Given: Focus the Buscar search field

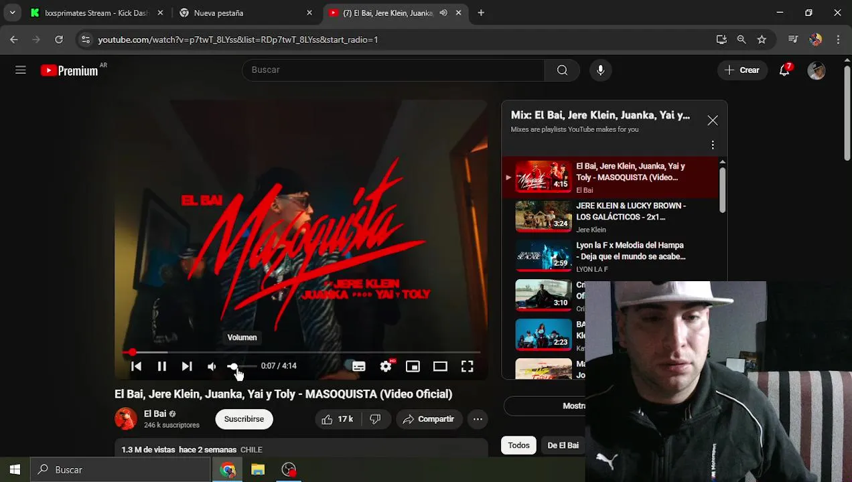Looking at the screenshot, I should coord(394,70).
